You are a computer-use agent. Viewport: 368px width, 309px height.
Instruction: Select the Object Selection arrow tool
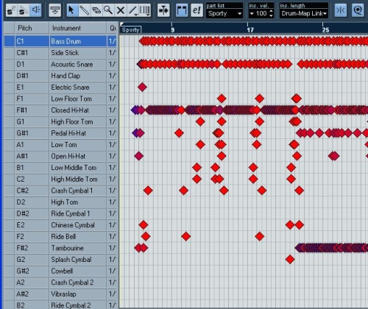(72, 10)
